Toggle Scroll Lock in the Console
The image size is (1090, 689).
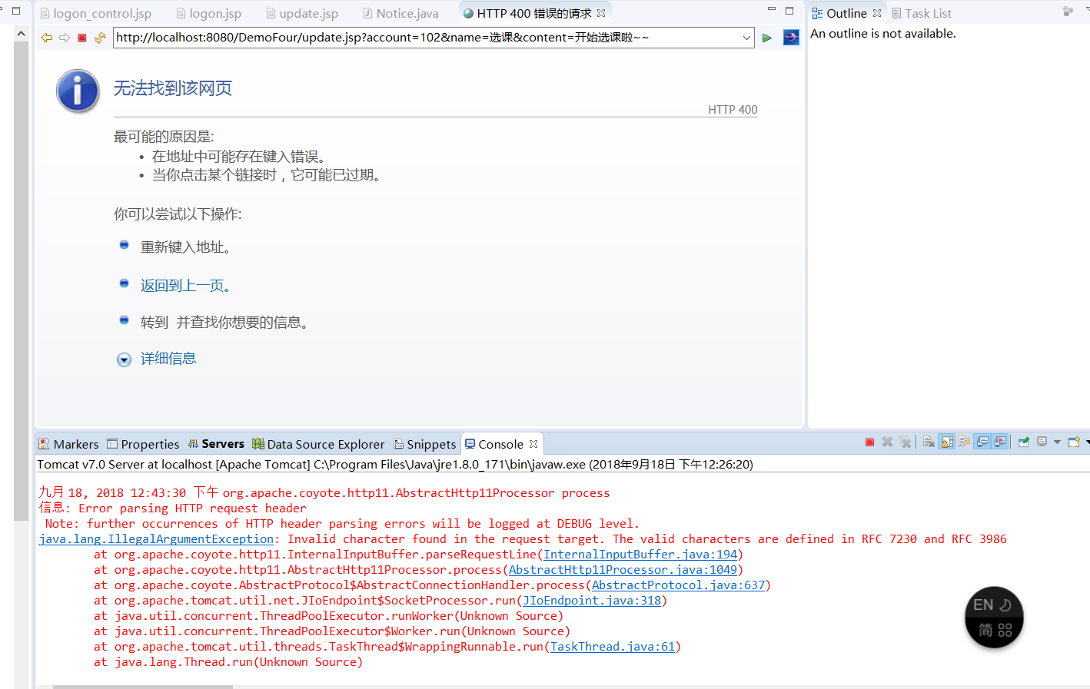[x=947, y=442]
